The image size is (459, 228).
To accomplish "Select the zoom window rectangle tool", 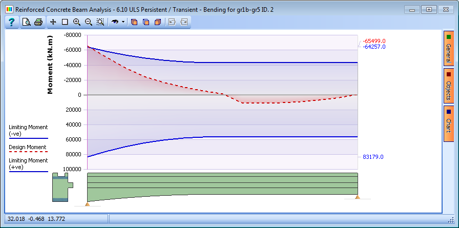I will tap(65, 22).
